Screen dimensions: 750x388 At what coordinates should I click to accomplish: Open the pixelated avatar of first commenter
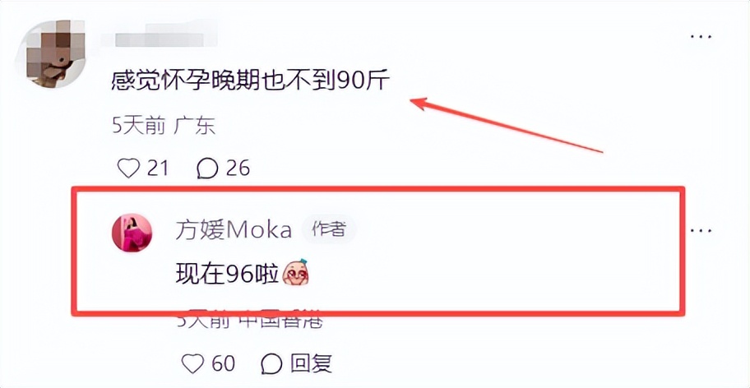point(51,53)
